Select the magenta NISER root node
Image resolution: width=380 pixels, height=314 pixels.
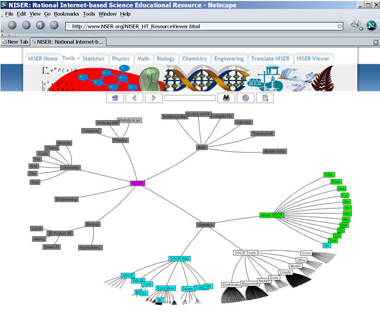click(137, 183)
